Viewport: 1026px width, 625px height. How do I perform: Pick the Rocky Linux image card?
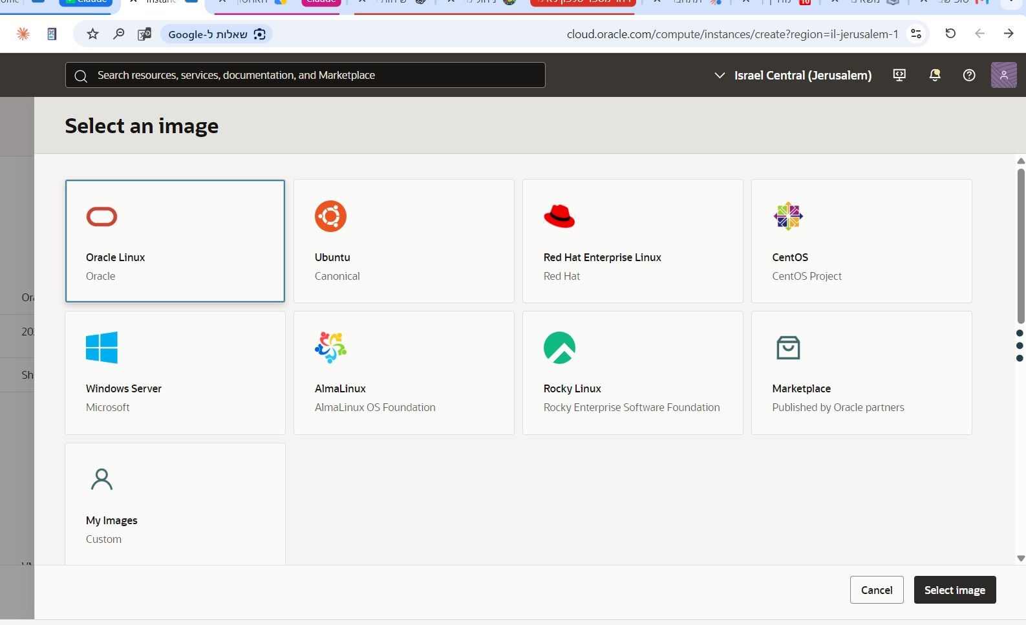pos(632,373)
